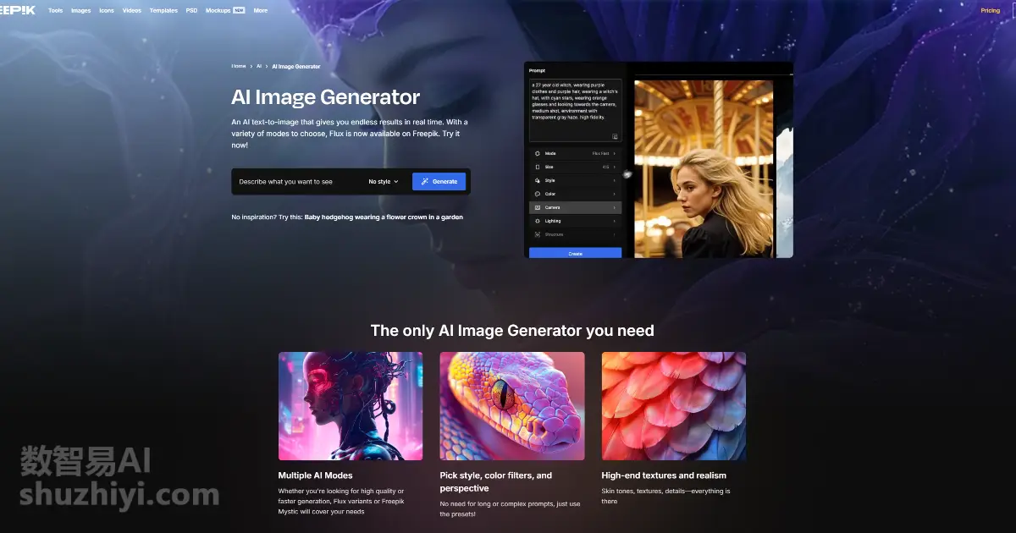This screenshot has width=1016, height=533.
Task: Click the blonde woman carousel image
Action: (704, 169)
